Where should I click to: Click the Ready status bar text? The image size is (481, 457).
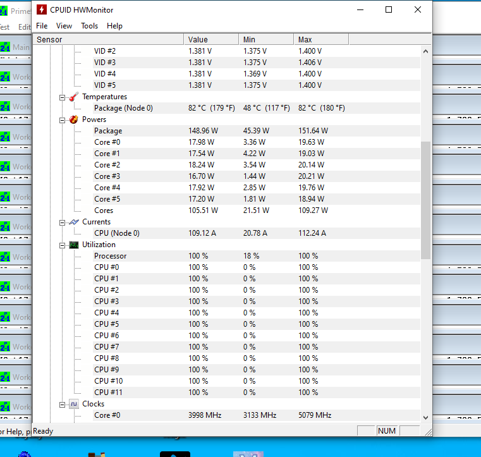click(43, 431)
